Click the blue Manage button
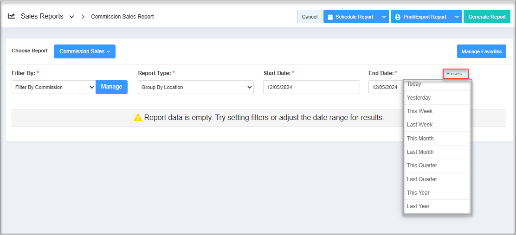516x235 pixels. click(111, 87)
